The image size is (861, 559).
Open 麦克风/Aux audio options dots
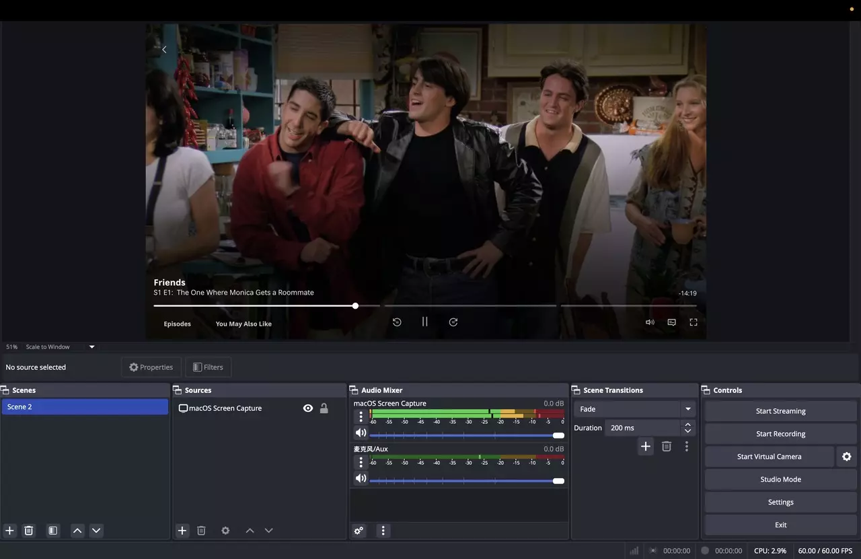[361, 462]
